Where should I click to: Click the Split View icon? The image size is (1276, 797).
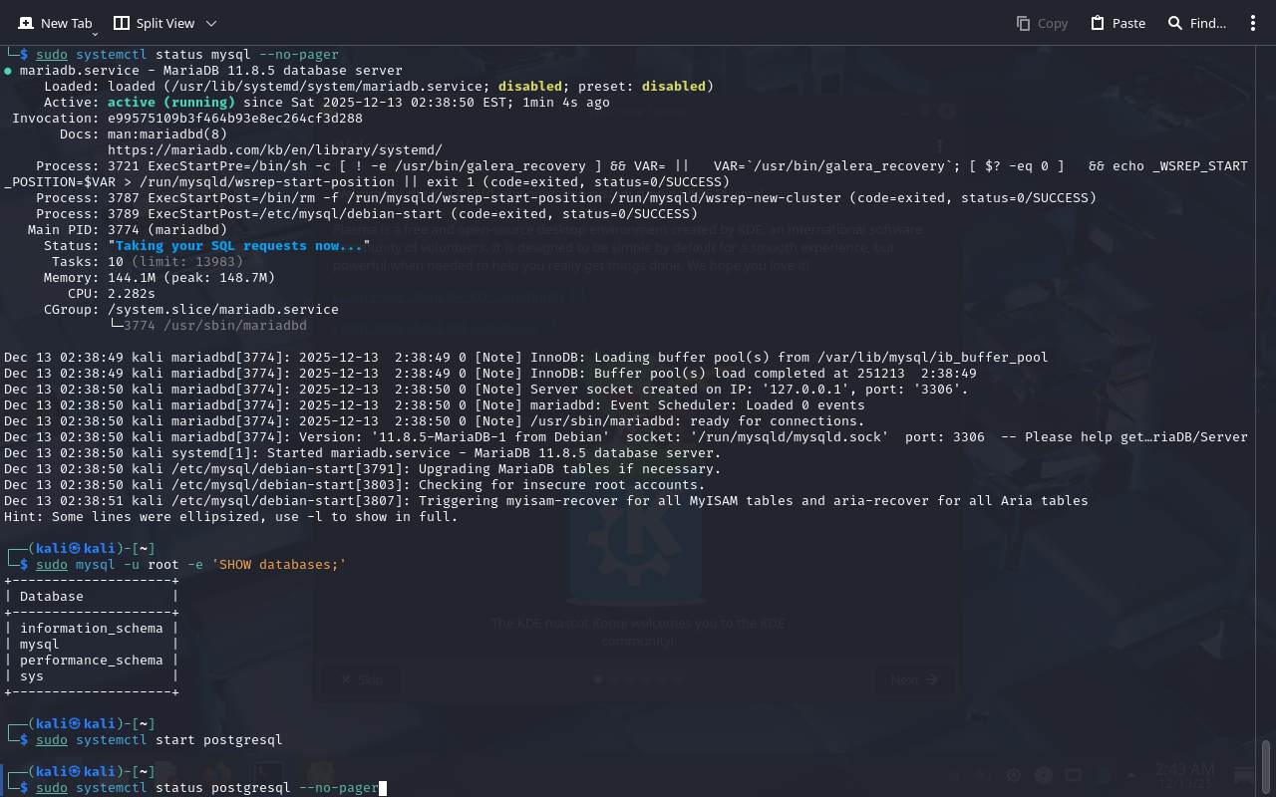pos(122,23)
